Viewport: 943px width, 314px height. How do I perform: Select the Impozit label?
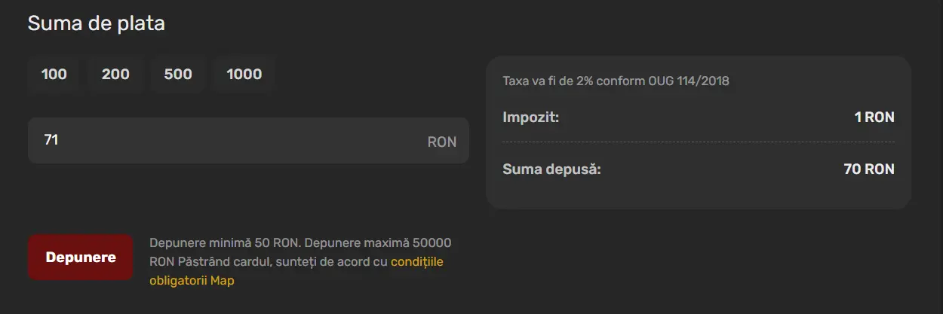pos(530,117)
